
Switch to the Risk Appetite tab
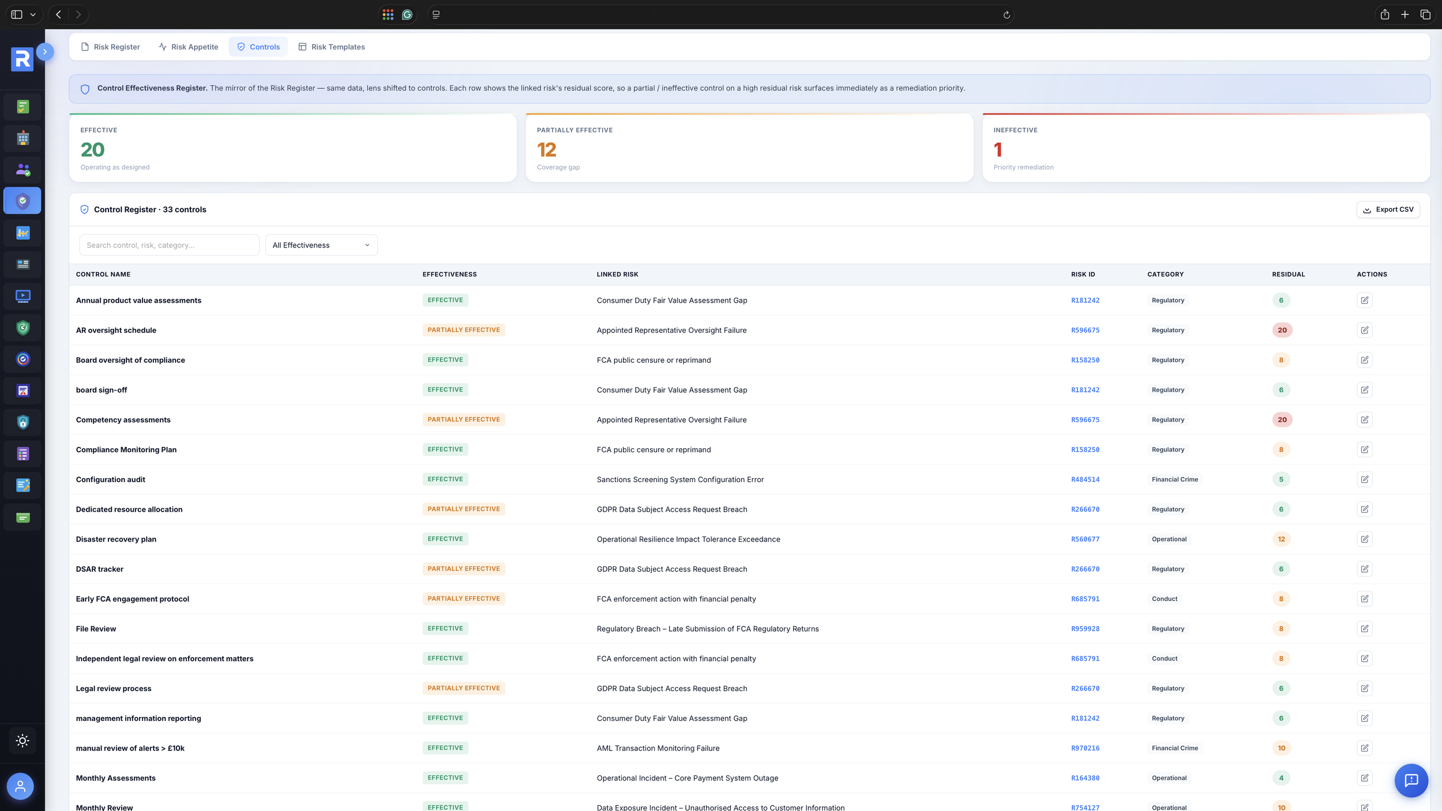coord(189,47)
